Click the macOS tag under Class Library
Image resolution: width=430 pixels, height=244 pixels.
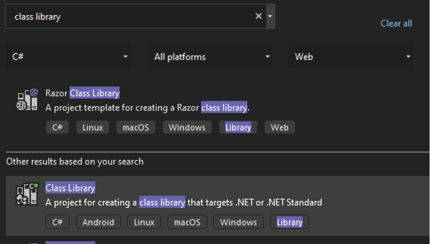point(187,222)
